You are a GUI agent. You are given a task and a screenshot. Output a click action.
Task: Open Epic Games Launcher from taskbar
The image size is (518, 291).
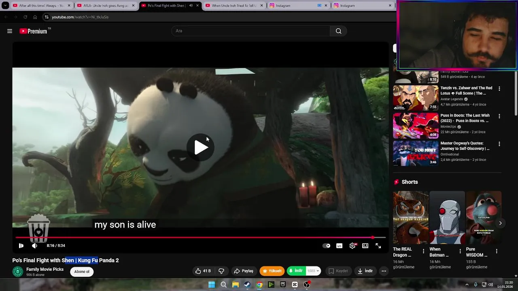pyautogui.click(x=283, y=285)
